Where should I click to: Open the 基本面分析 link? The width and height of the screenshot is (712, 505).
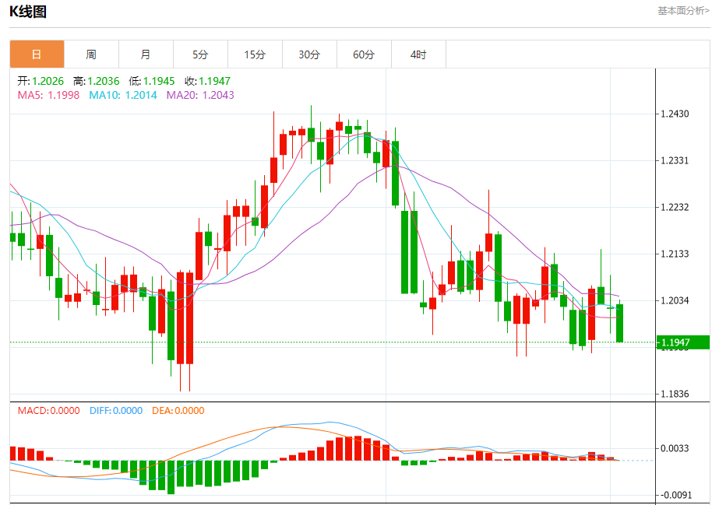coord(683,10)
